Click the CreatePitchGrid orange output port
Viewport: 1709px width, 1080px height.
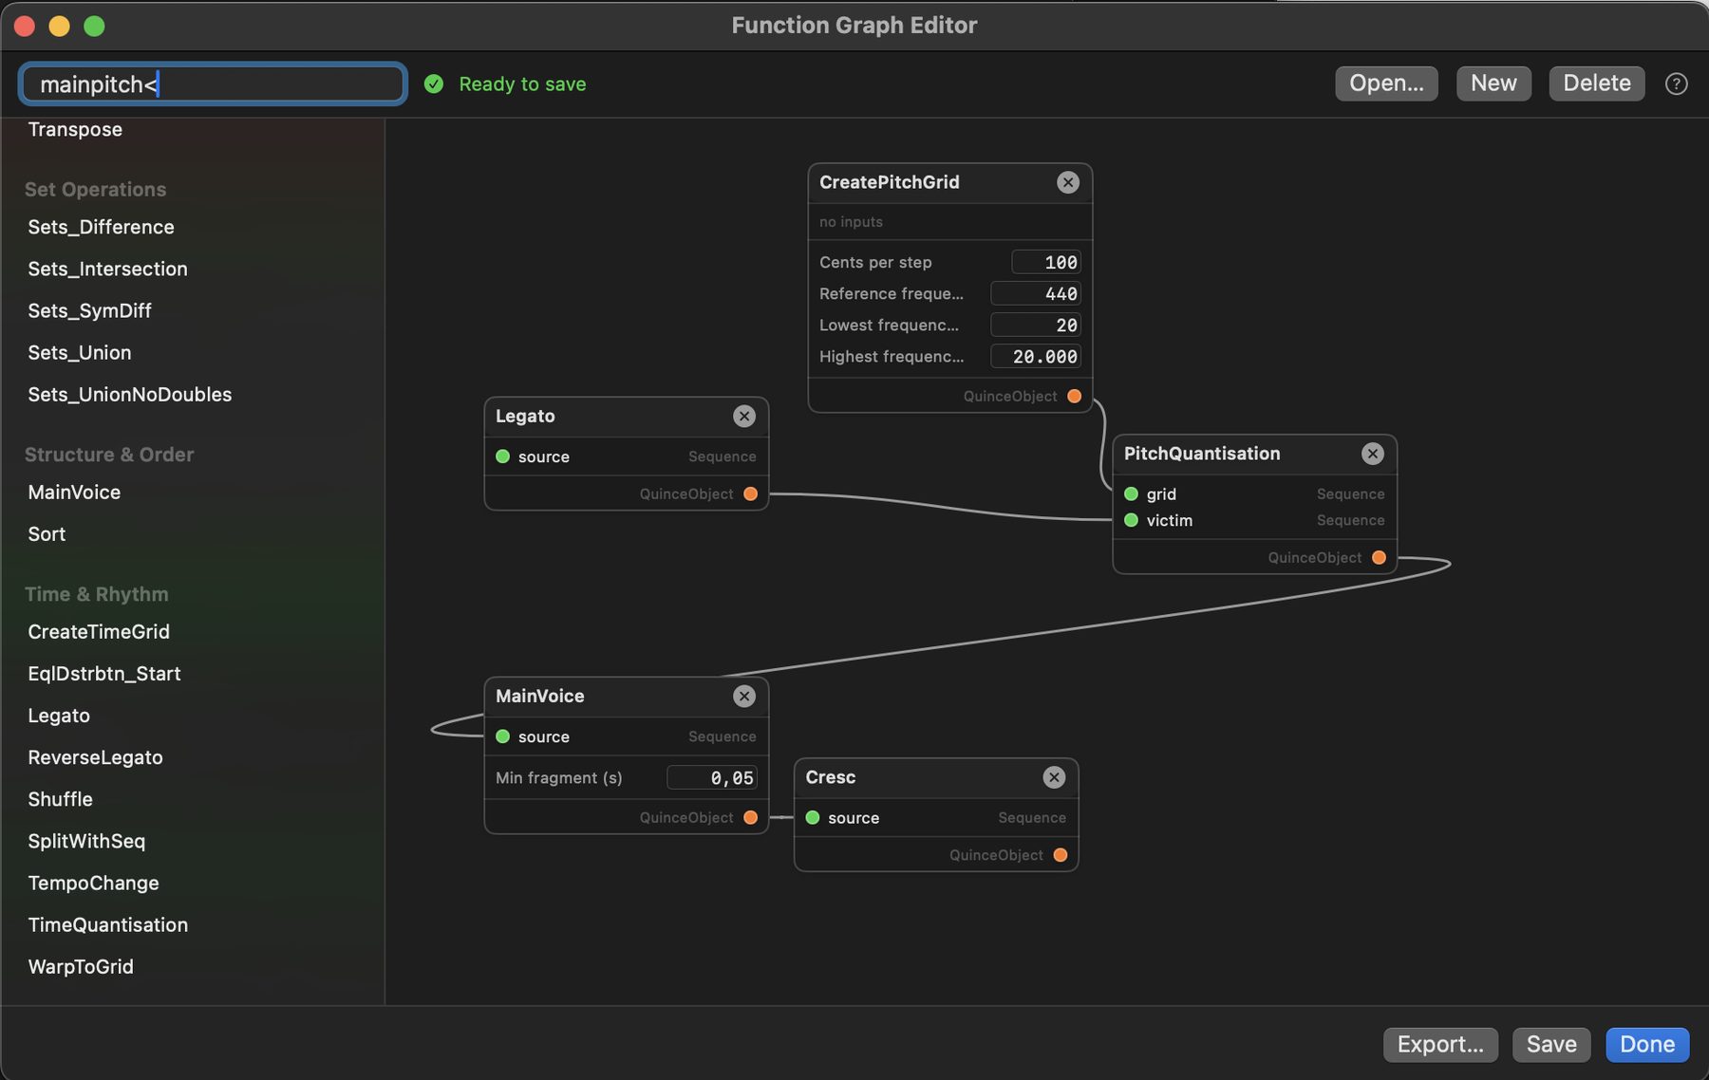point(1074,396)
